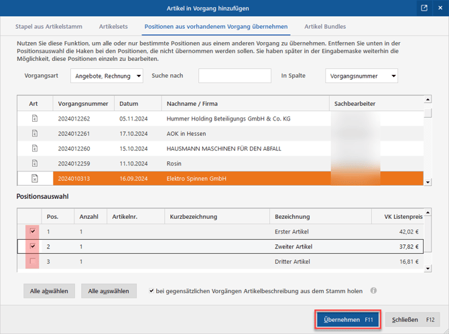
Task: Check the checkbox for position 3 Dritter Artikel
Action: [x=33, y=261]
